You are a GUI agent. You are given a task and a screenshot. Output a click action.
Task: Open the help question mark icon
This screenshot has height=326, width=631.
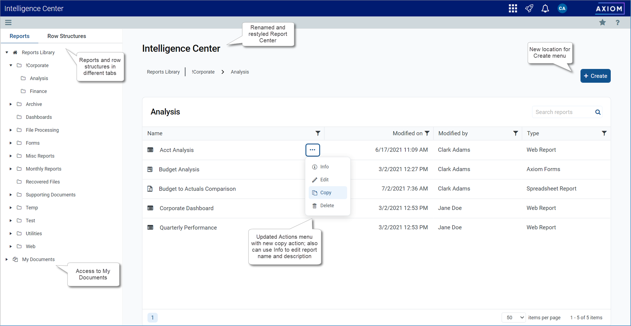[617, 23]
